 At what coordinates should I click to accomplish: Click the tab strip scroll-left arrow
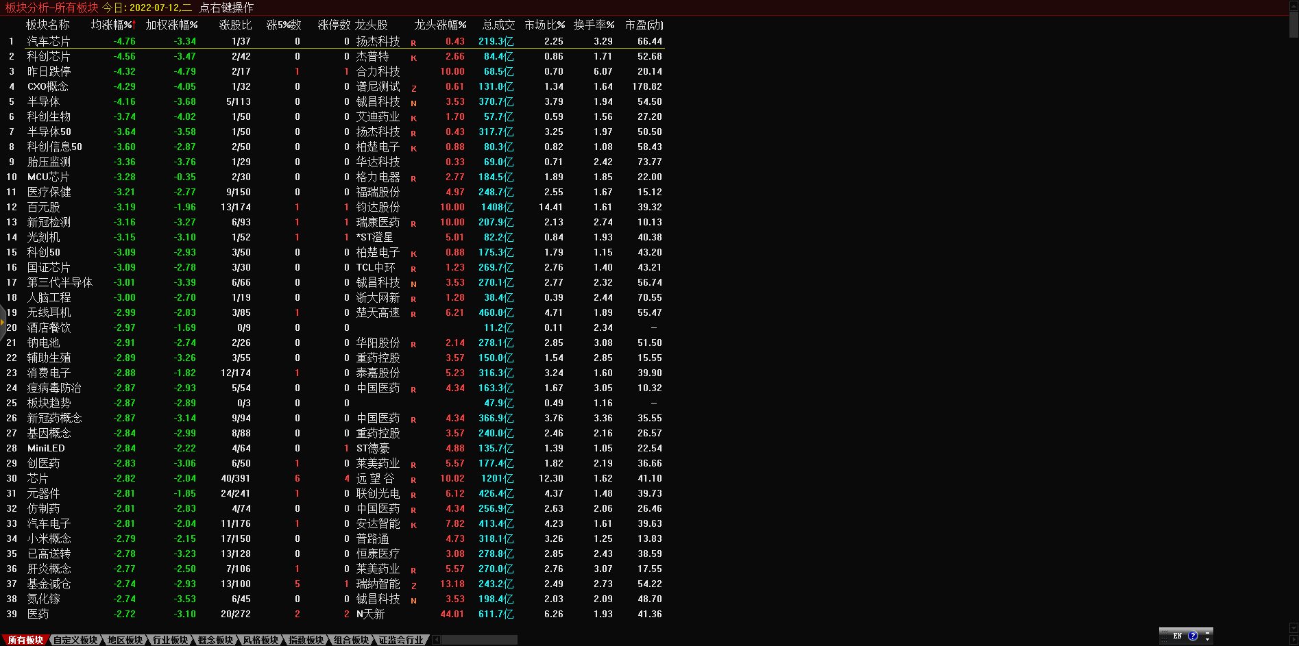(x=436, y=640)
